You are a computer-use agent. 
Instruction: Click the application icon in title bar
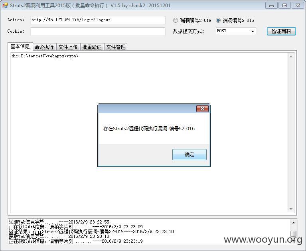pyautogui.click(x=5, y=5)
